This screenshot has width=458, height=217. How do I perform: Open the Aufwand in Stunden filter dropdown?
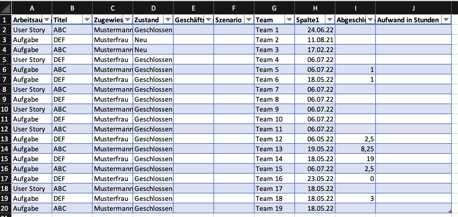click(446, 20)
